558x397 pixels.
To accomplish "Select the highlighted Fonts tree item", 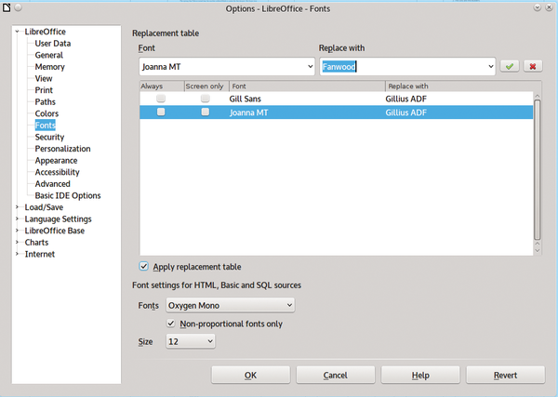I will click(46, 126).
